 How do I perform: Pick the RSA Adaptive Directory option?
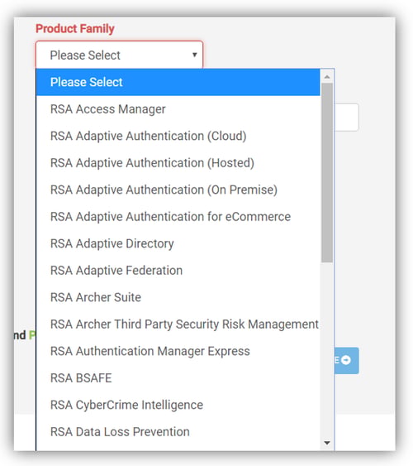(x=178, y=243)
